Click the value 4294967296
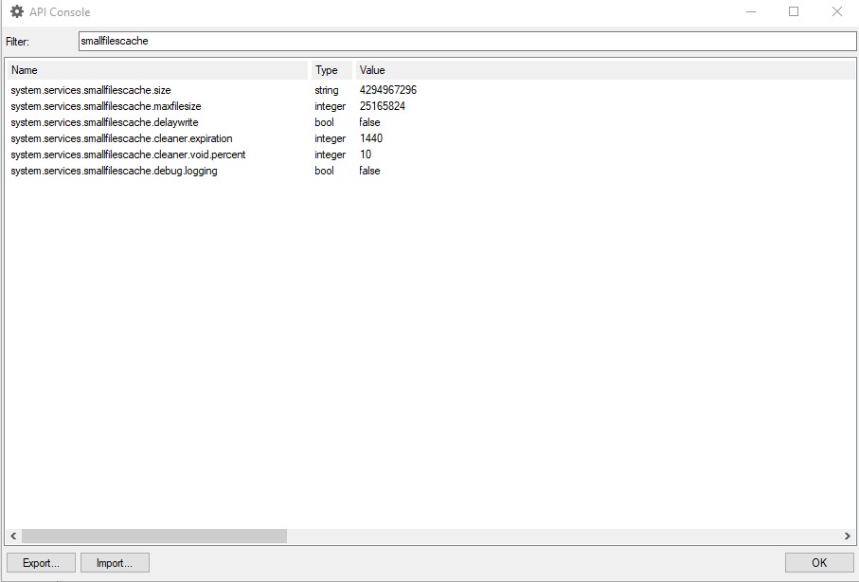Screen dimensions: 859x582 [388, 90]
